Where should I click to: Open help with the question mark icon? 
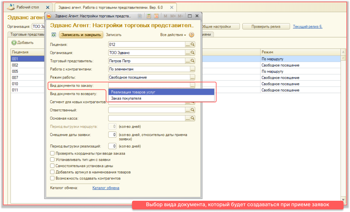click(x=192, y=35)
